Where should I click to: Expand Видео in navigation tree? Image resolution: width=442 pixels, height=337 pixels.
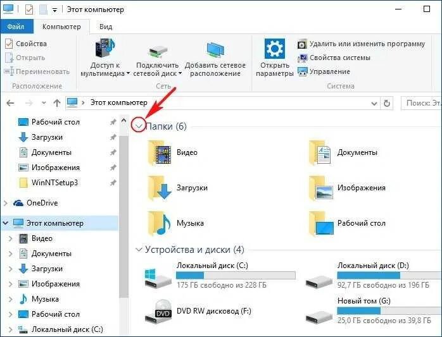[x=10, y=239]
